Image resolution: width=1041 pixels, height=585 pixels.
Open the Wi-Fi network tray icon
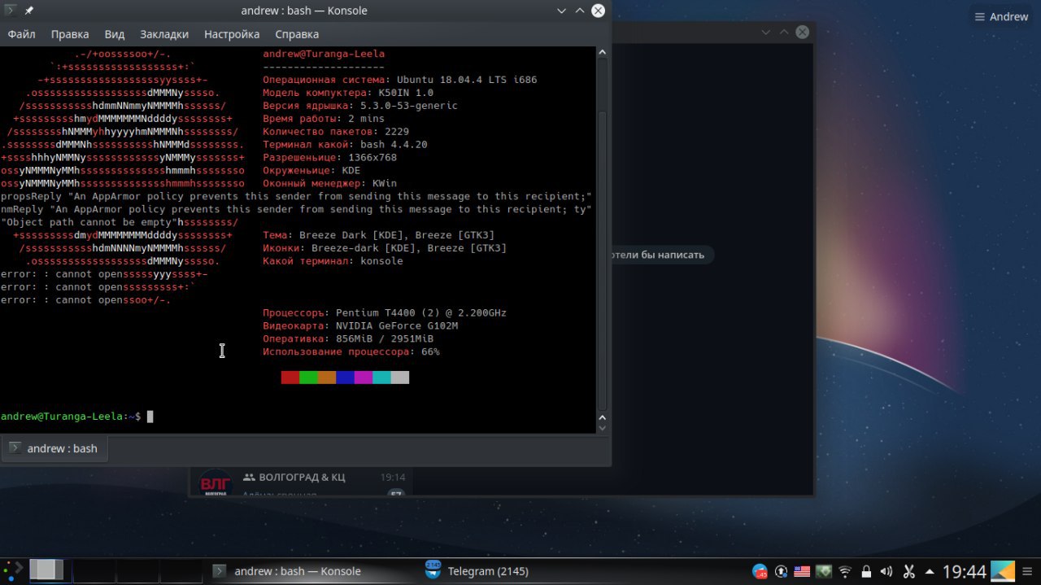click(845, 571)
